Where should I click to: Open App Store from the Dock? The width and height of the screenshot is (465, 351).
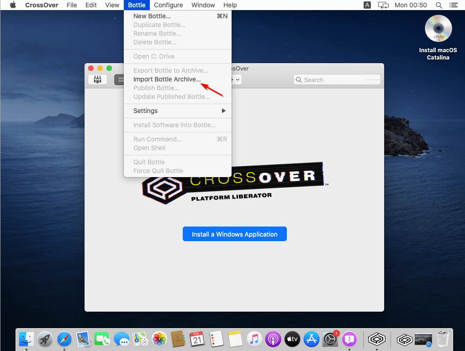point(312,339)
